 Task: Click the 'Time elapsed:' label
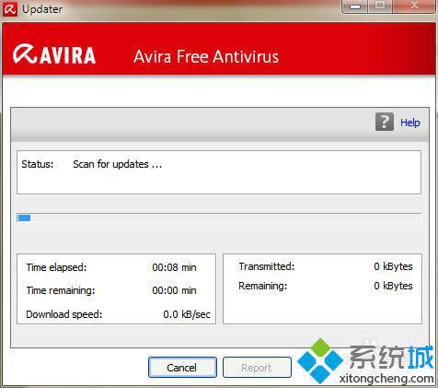[x=56, y=267]
